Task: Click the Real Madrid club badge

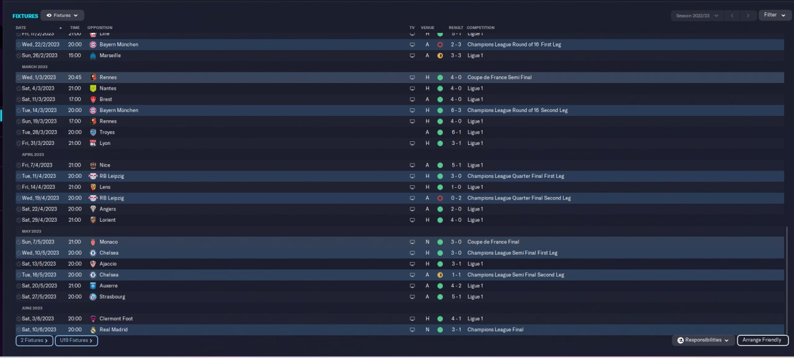Action: pyautogui.click(x=93, y=330)
